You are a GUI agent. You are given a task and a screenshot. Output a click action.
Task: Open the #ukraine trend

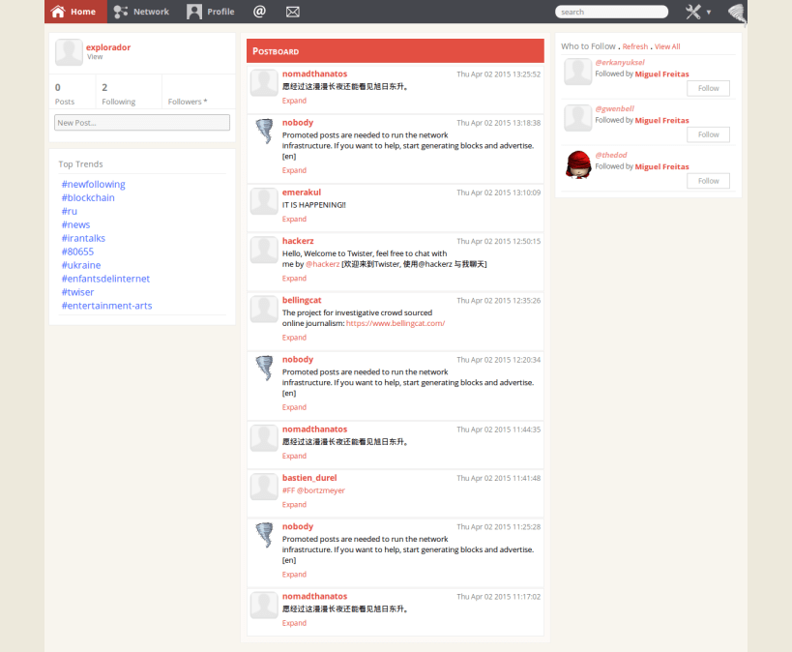(81, 265)
